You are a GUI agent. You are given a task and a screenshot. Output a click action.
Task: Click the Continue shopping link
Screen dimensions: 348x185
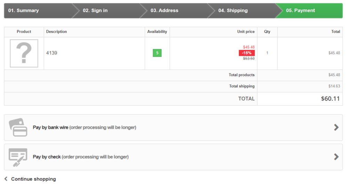33,179
